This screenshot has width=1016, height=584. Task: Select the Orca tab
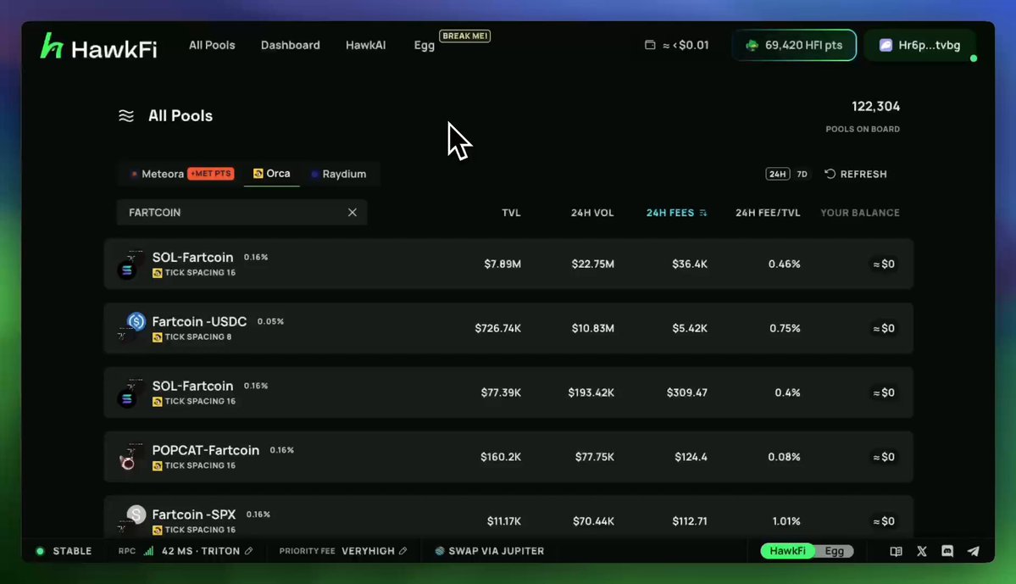point(271,174)
